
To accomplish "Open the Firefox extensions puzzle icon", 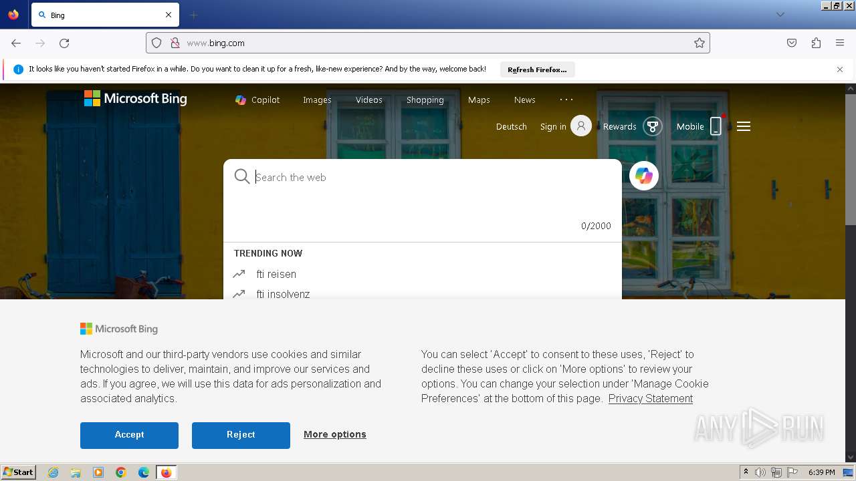I will pyautogui.click(x=816, y=43).
